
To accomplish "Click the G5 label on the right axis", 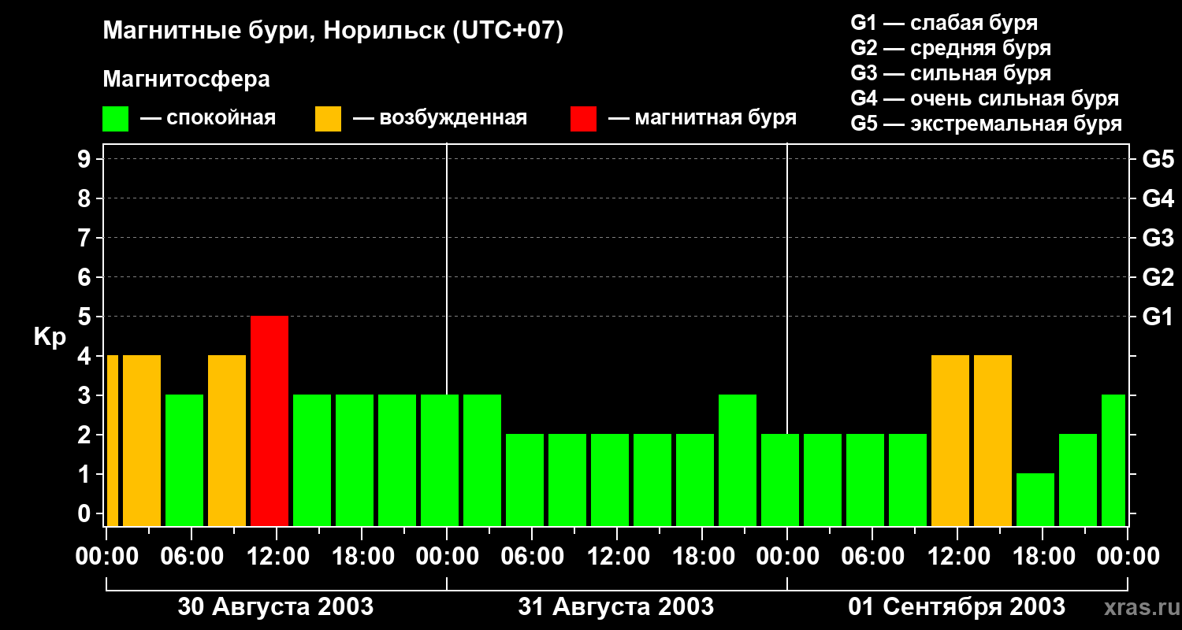I will tap(1158, 159).
